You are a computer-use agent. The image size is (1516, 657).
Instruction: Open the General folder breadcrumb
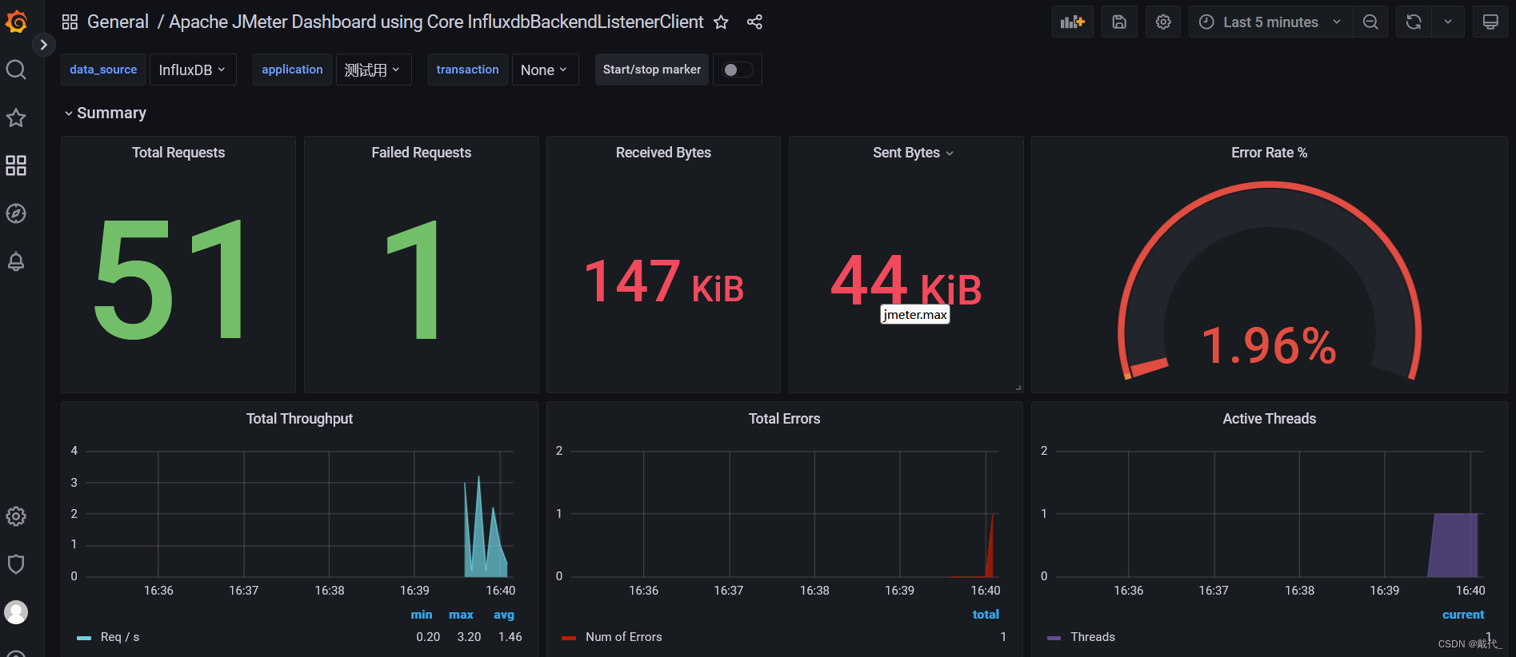click(x=118, y=22)
